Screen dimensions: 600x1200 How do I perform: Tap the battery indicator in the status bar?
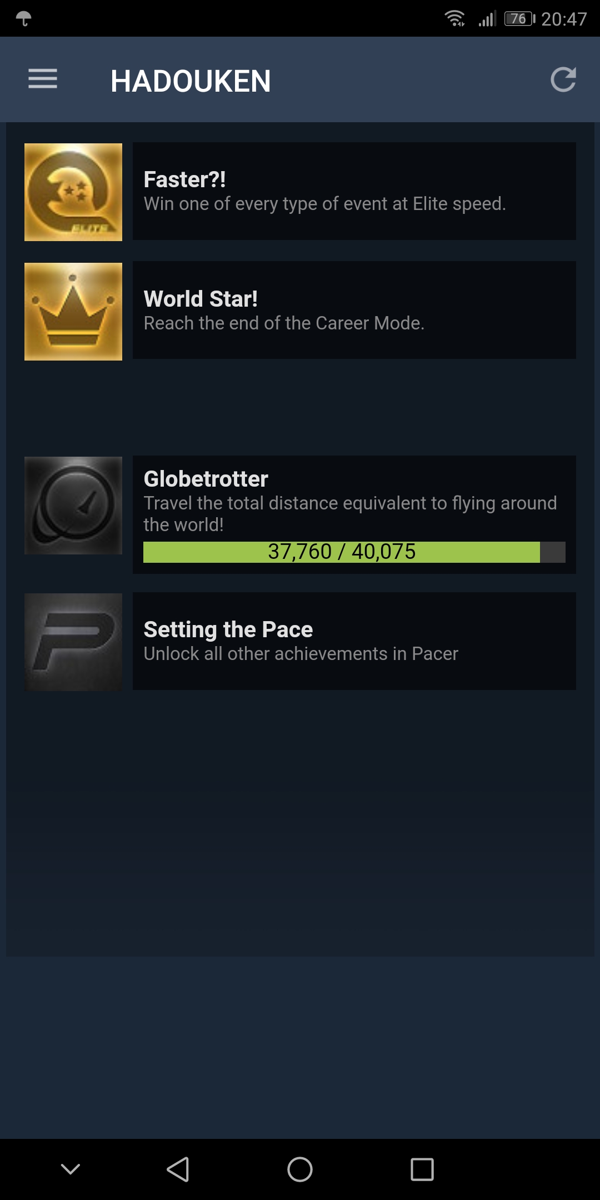click(x=519, y=19)
